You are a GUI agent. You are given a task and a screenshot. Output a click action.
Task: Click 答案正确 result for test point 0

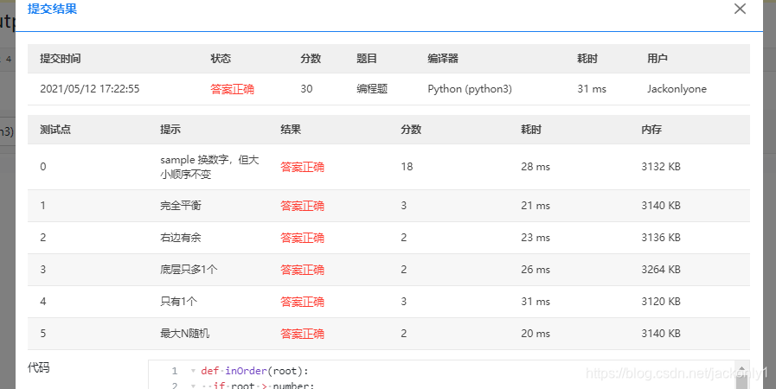click(303, 167)
